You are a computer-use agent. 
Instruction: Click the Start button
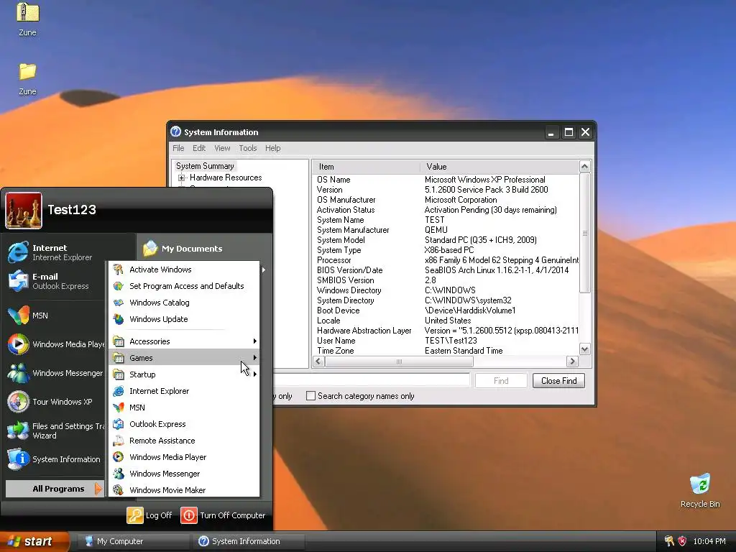tap(34, 541)
